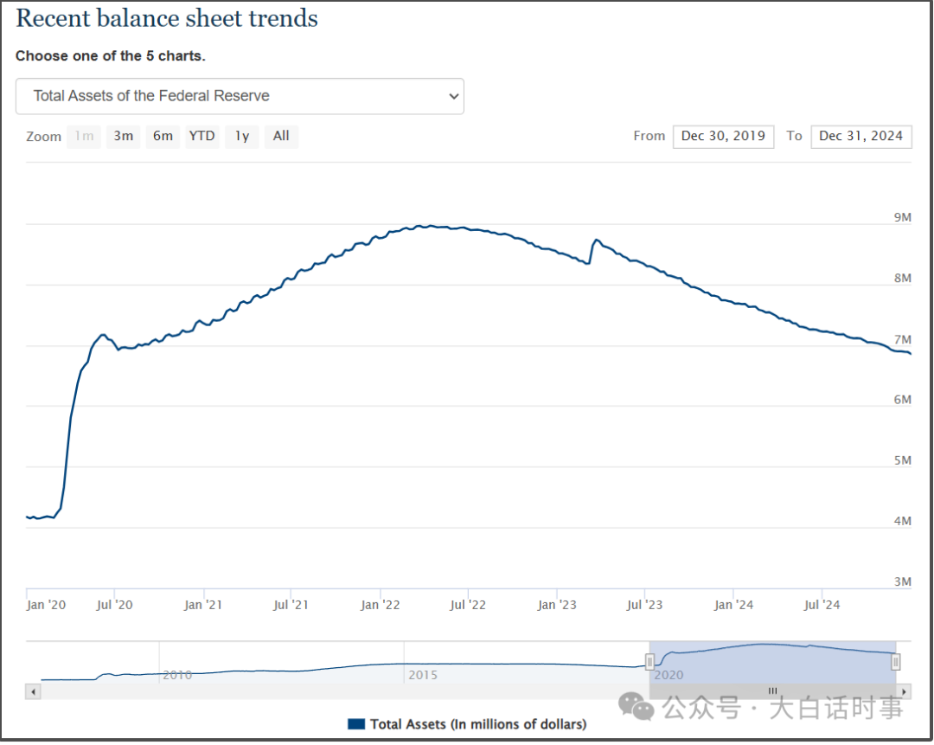This screenshot has height=745, width=934.
Task: Click the blue legend color box
Action: (356, 724)
